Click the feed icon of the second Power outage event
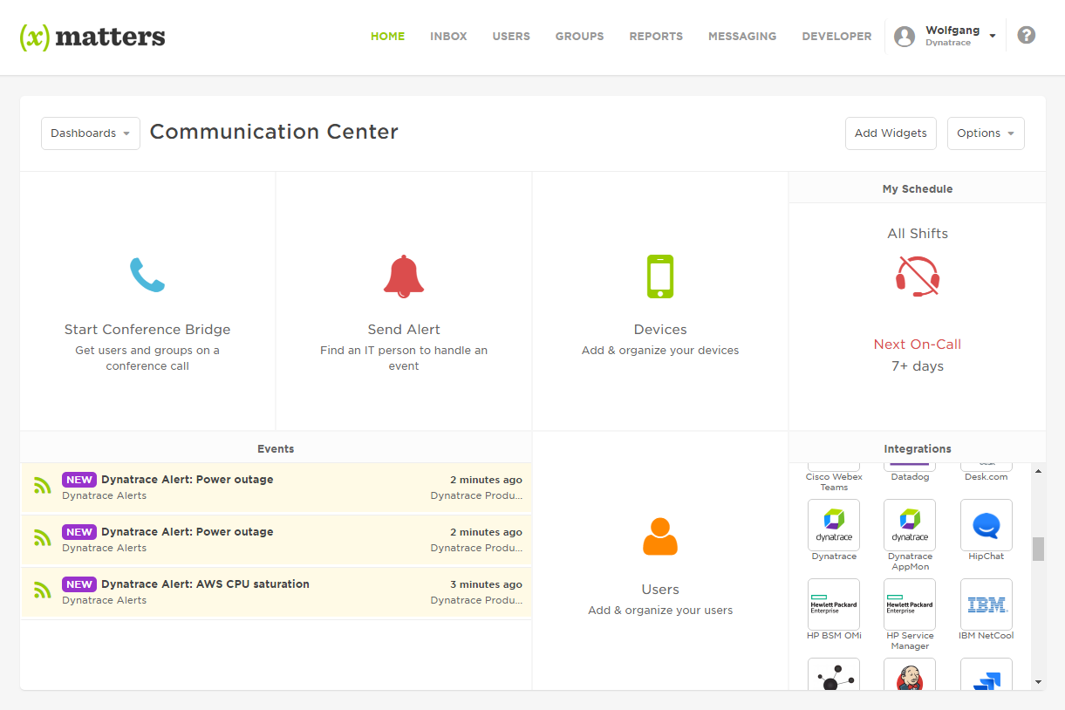 click(x=42, y=538)
